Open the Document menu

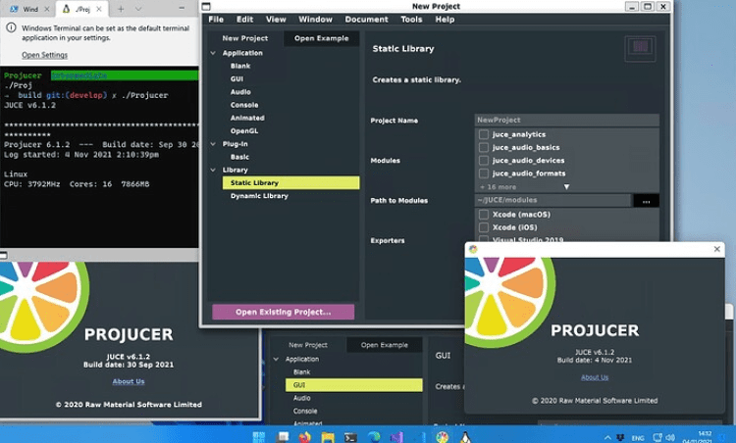[x=367, y=20]
